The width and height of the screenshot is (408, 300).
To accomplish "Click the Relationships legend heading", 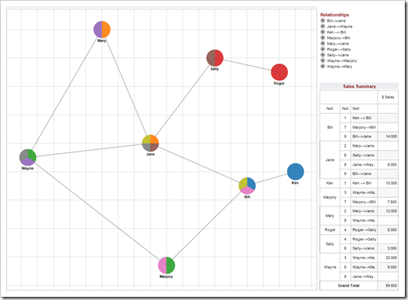I will tap(334, 15).
